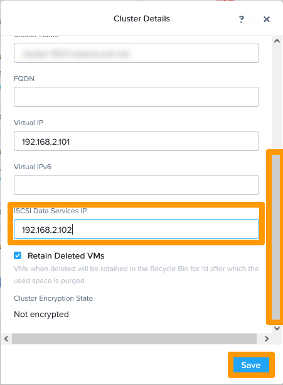Click the Cluster Details dialog title

142,19
